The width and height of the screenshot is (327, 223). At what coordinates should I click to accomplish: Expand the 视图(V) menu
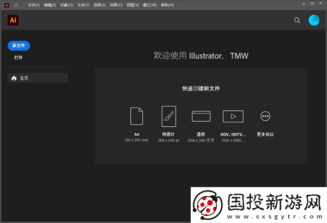click(x=133, y=5)
